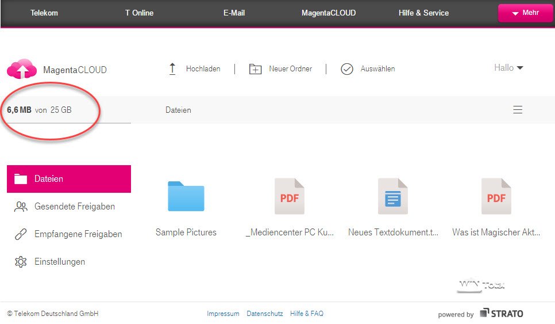Expand the Hallo user dropdown

(508, 68)
